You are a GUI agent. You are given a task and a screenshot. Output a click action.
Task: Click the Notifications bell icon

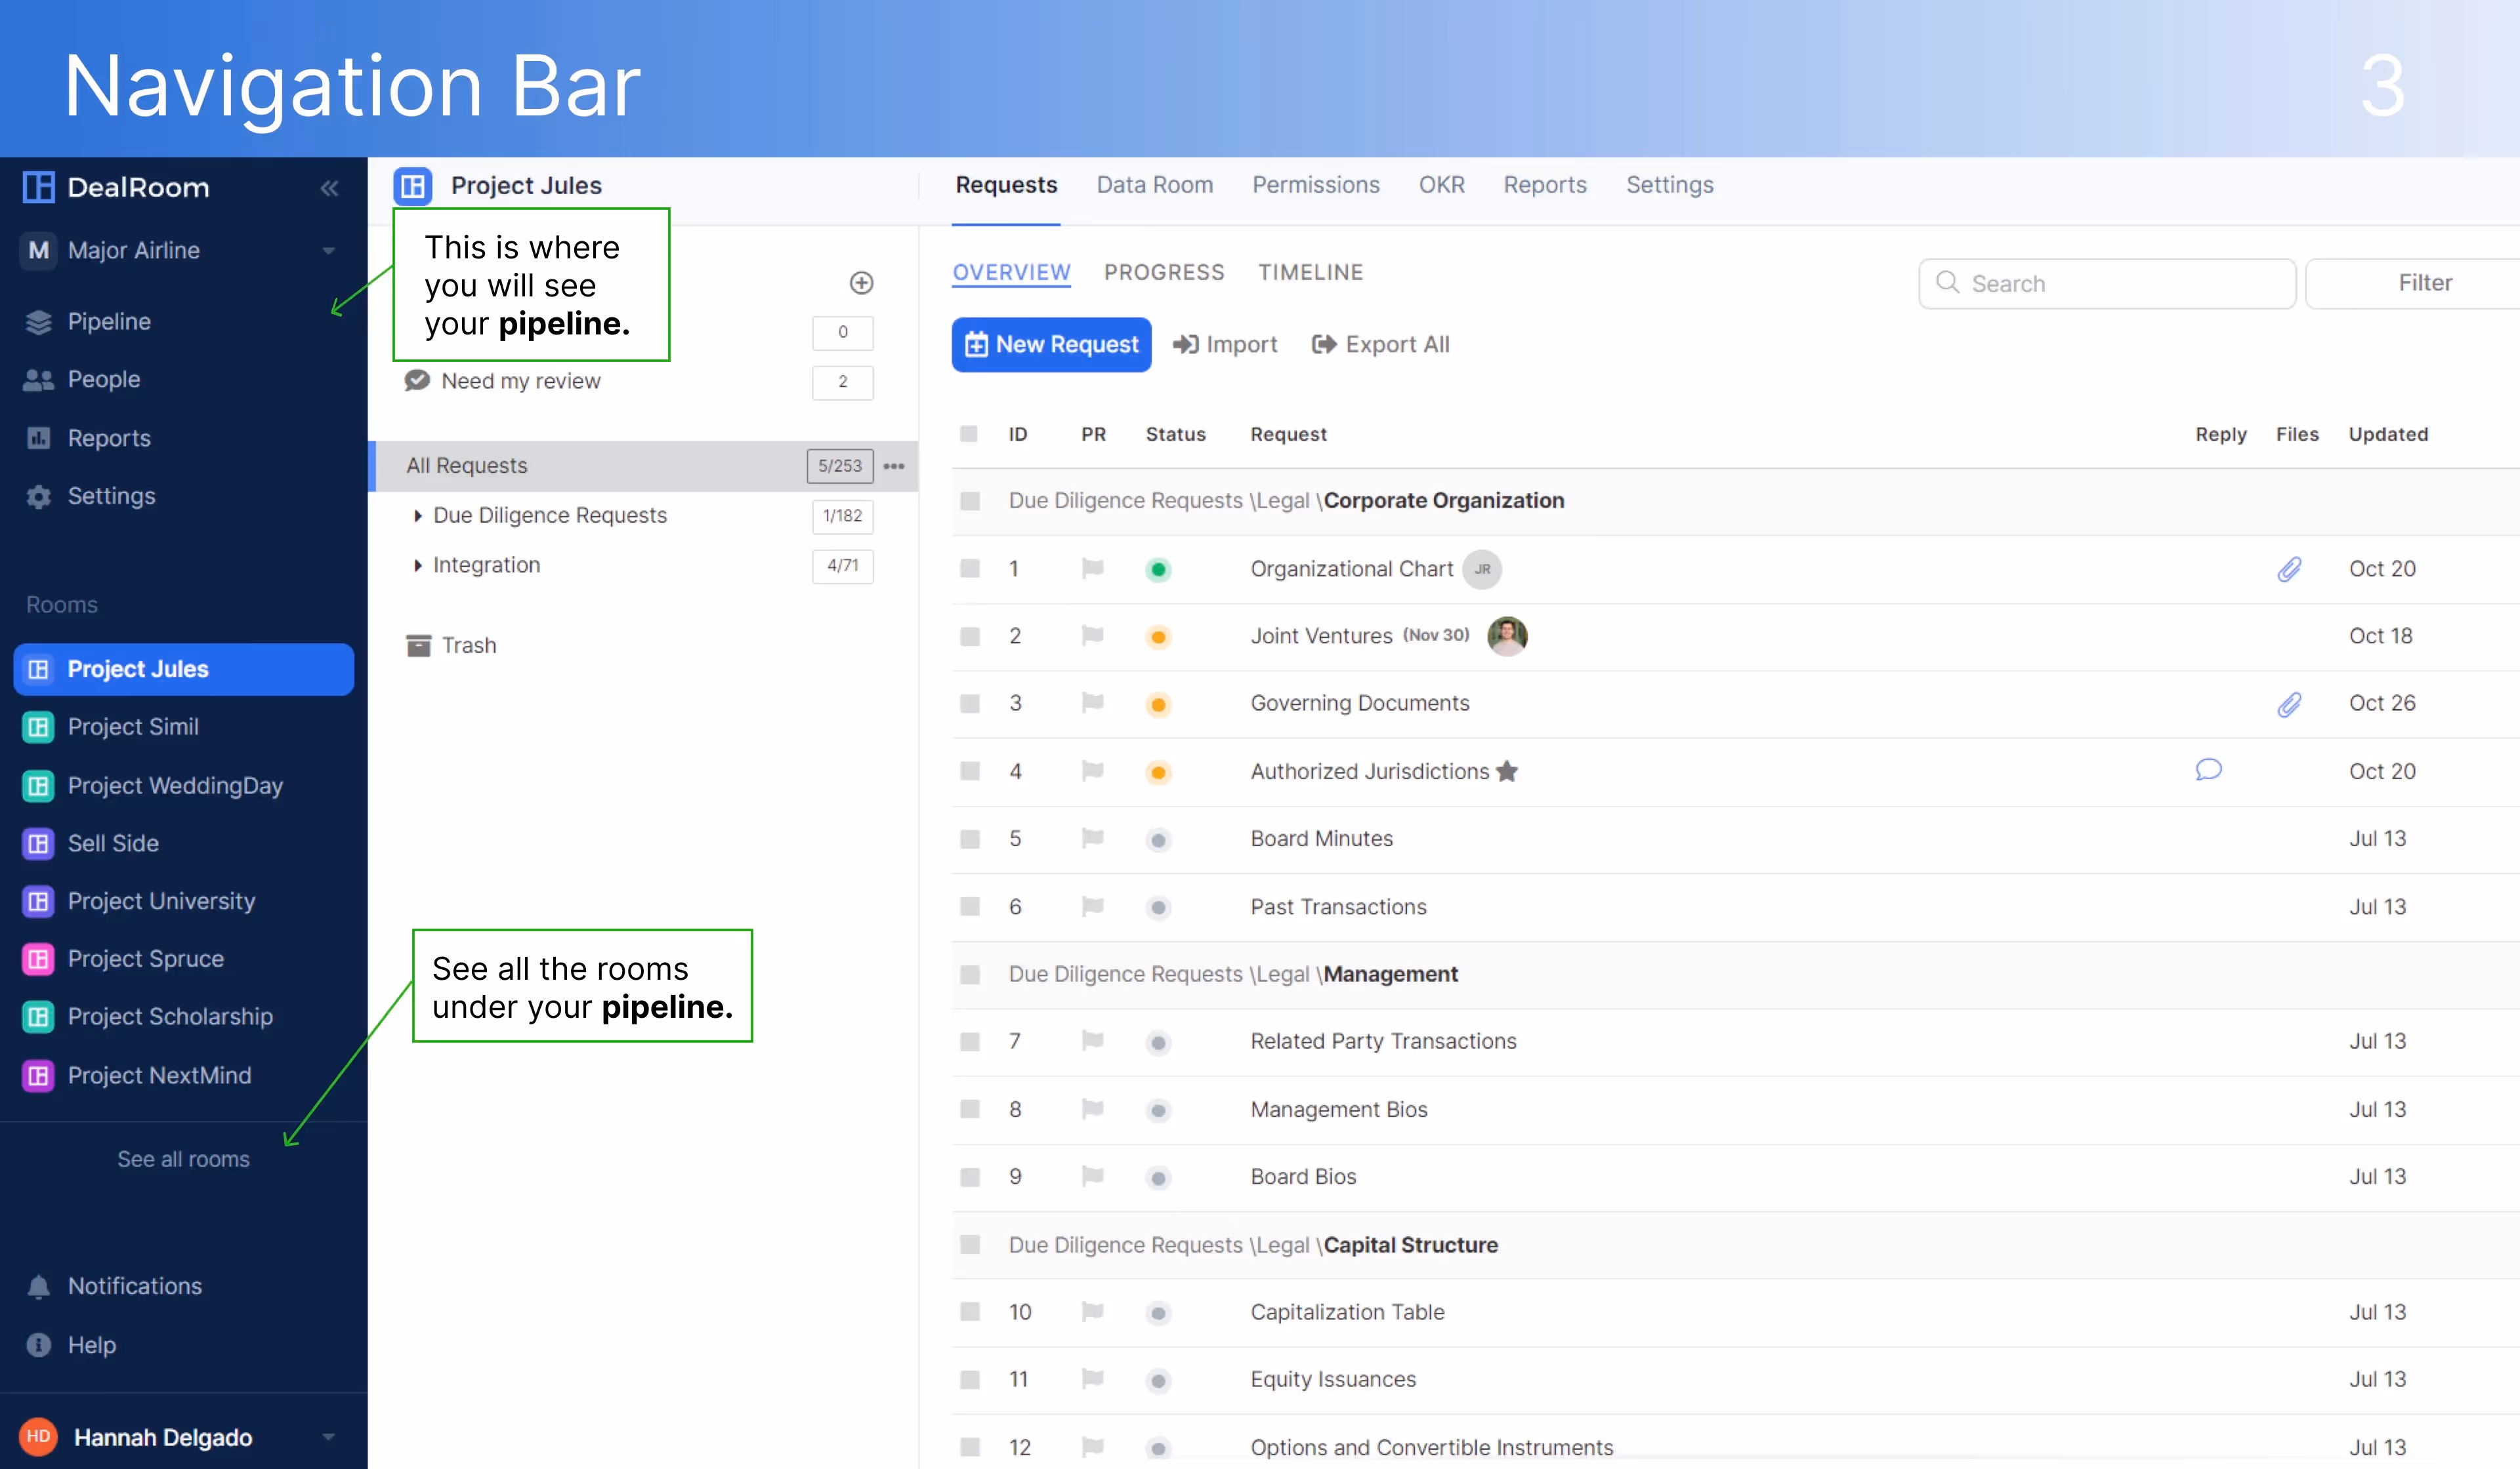click(37, 1286)
